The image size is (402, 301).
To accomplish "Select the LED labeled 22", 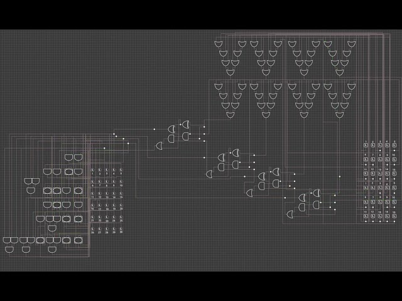I will [x=100, y=218].
